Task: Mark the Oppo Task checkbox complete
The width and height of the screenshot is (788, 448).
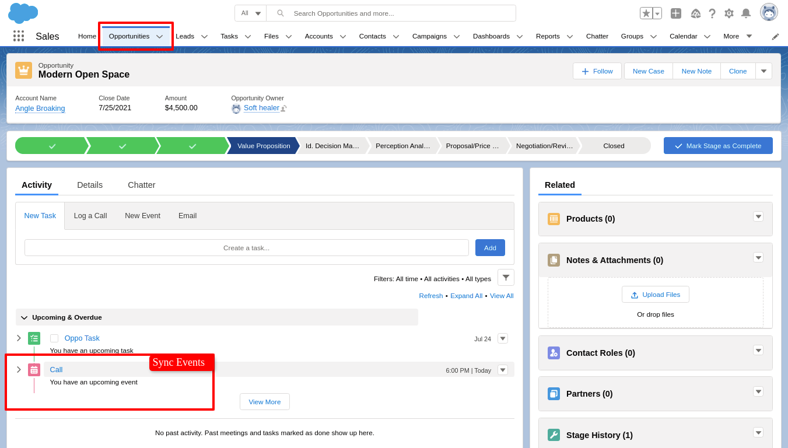Action: [x=54, y=338]
